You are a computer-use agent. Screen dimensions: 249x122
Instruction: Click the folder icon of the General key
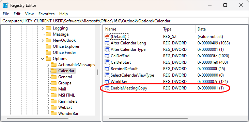tap(54, 77)
